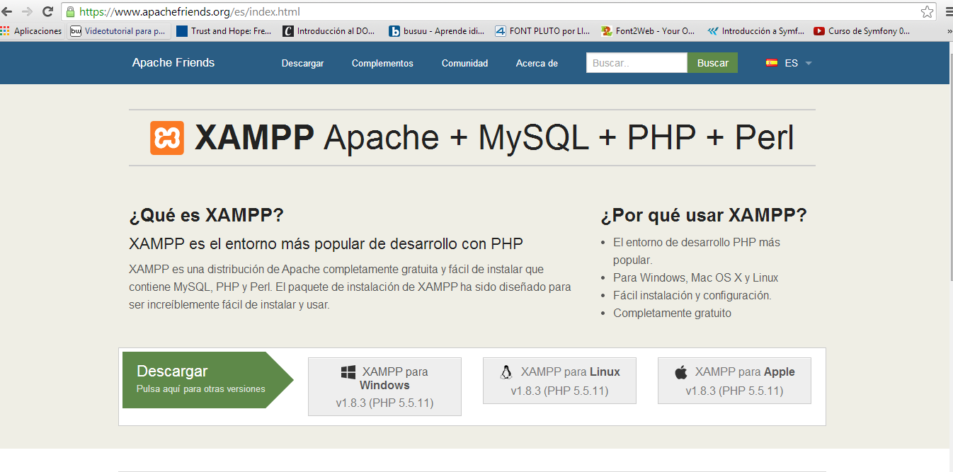Reload the page with refresh icon
Viewport: 953px width, 472px height.
click(x=47, y=11)
